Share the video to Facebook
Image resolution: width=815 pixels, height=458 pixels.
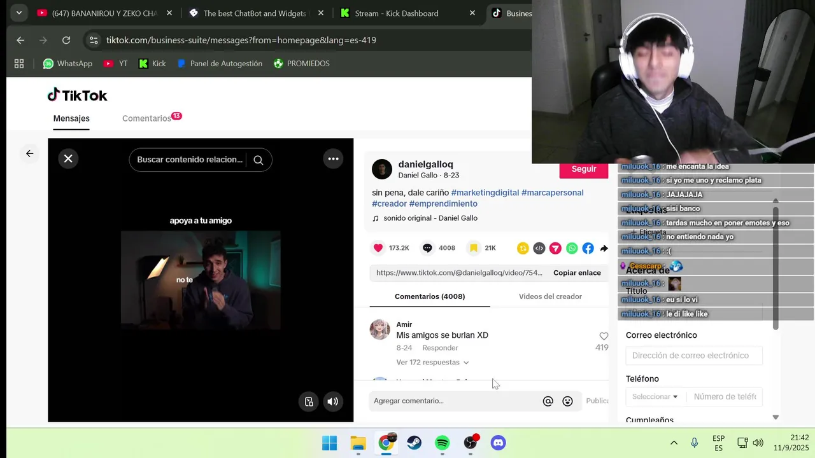[588, 248]
